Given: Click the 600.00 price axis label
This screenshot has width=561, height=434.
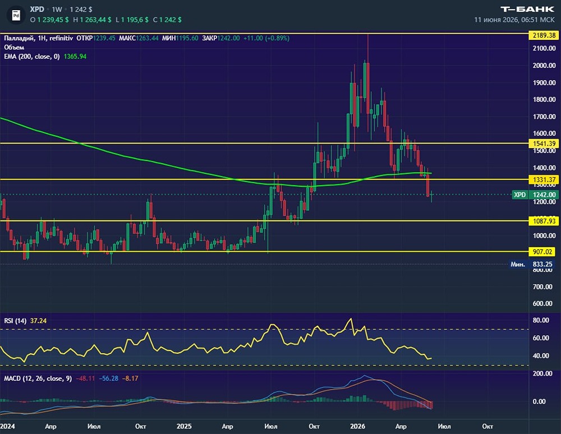Looking at the screenshot, I should coord(542,303).
